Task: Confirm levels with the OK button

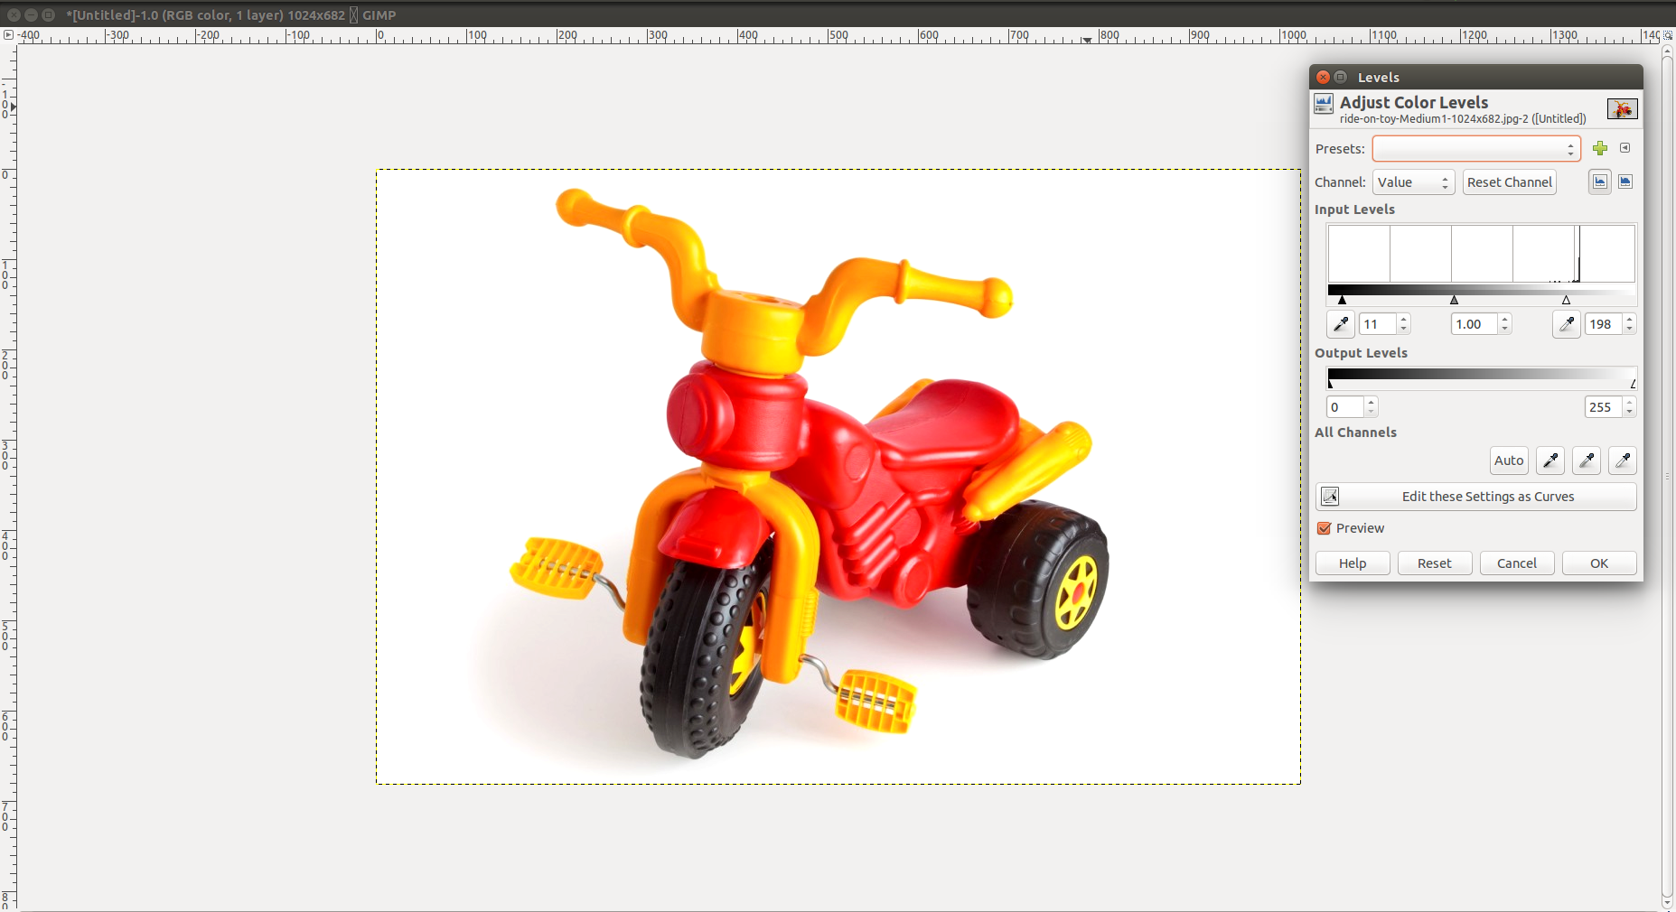Action: [x=1598, y=563]
